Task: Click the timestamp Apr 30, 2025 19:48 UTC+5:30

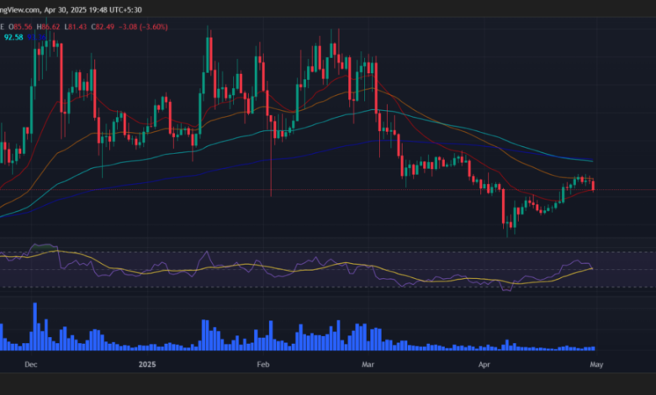Action: [93, 9]
